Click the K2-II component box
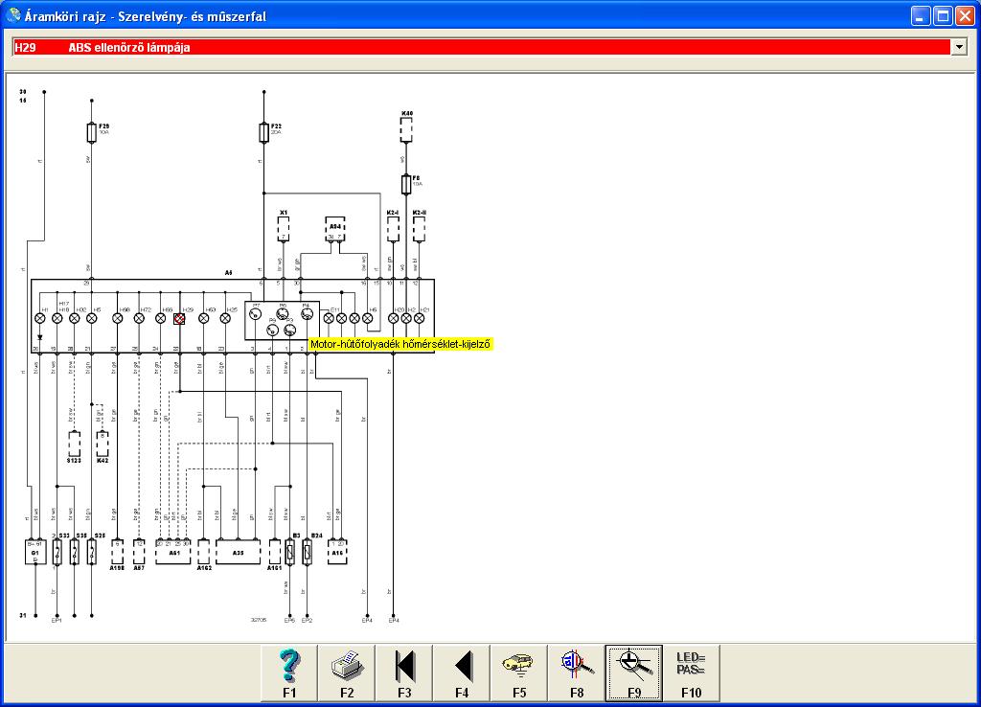981x707 pixels. click(420, 230)
